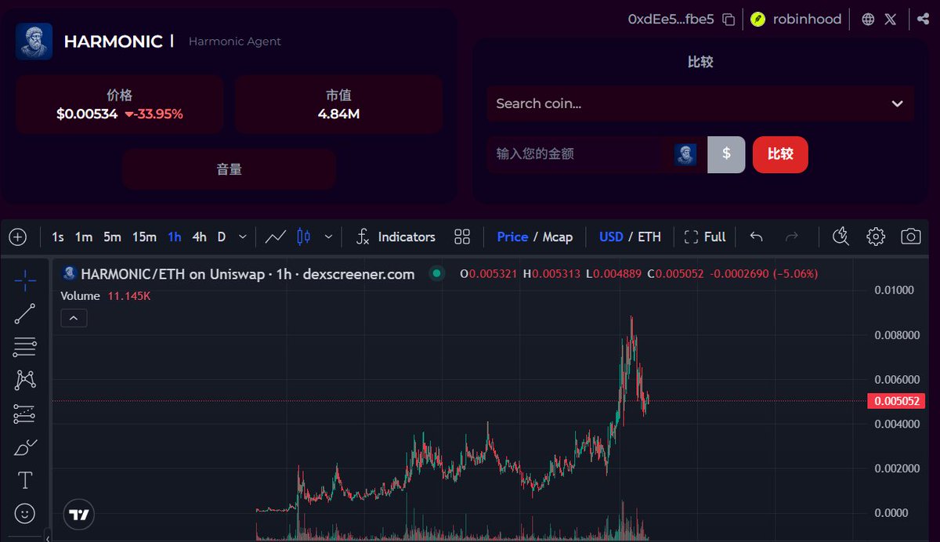Open the X social profile icon
The width and height of the screenshot is (940, 542).
tap(891, 20)
